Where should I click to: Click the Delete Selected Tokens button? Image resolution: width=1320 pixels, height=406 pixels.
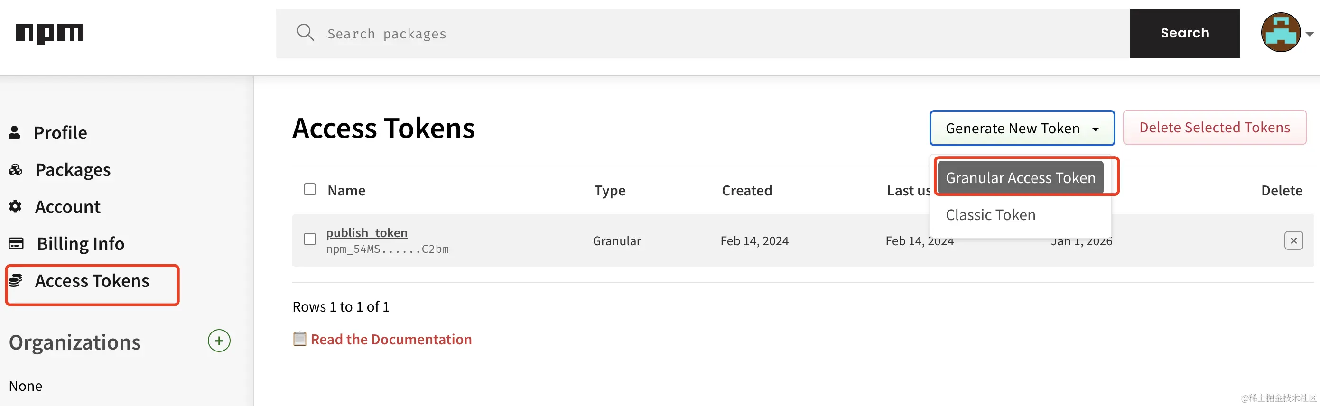[1214, 128]
